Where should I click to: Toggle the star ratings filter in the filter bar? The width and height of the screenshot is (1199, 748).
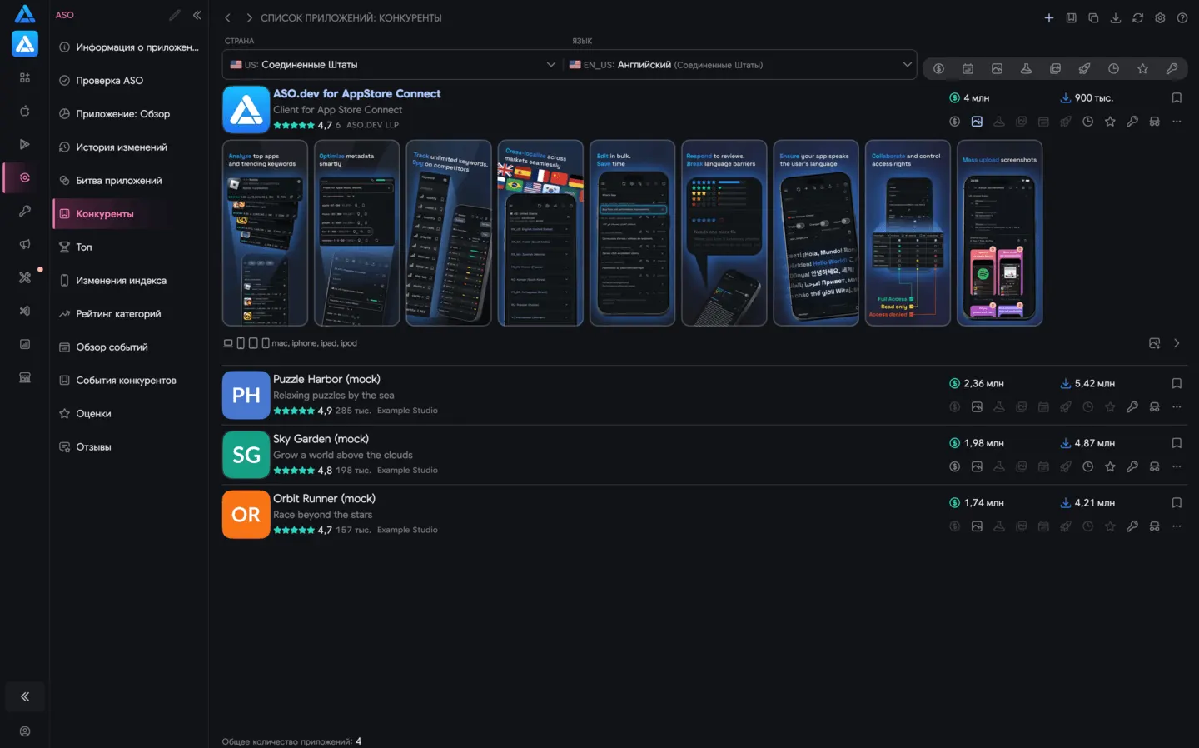click(x=1142, y=68)
